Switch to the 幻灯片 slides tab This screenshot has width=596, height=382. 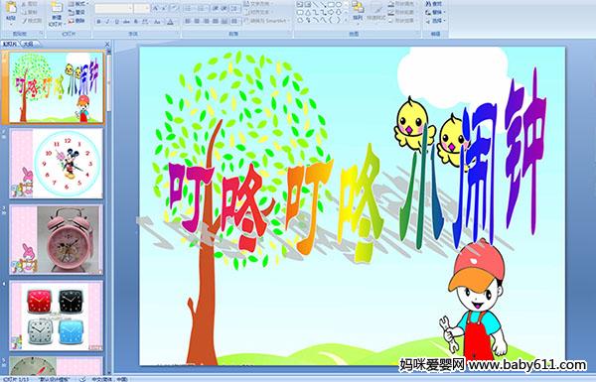(10, 44)
